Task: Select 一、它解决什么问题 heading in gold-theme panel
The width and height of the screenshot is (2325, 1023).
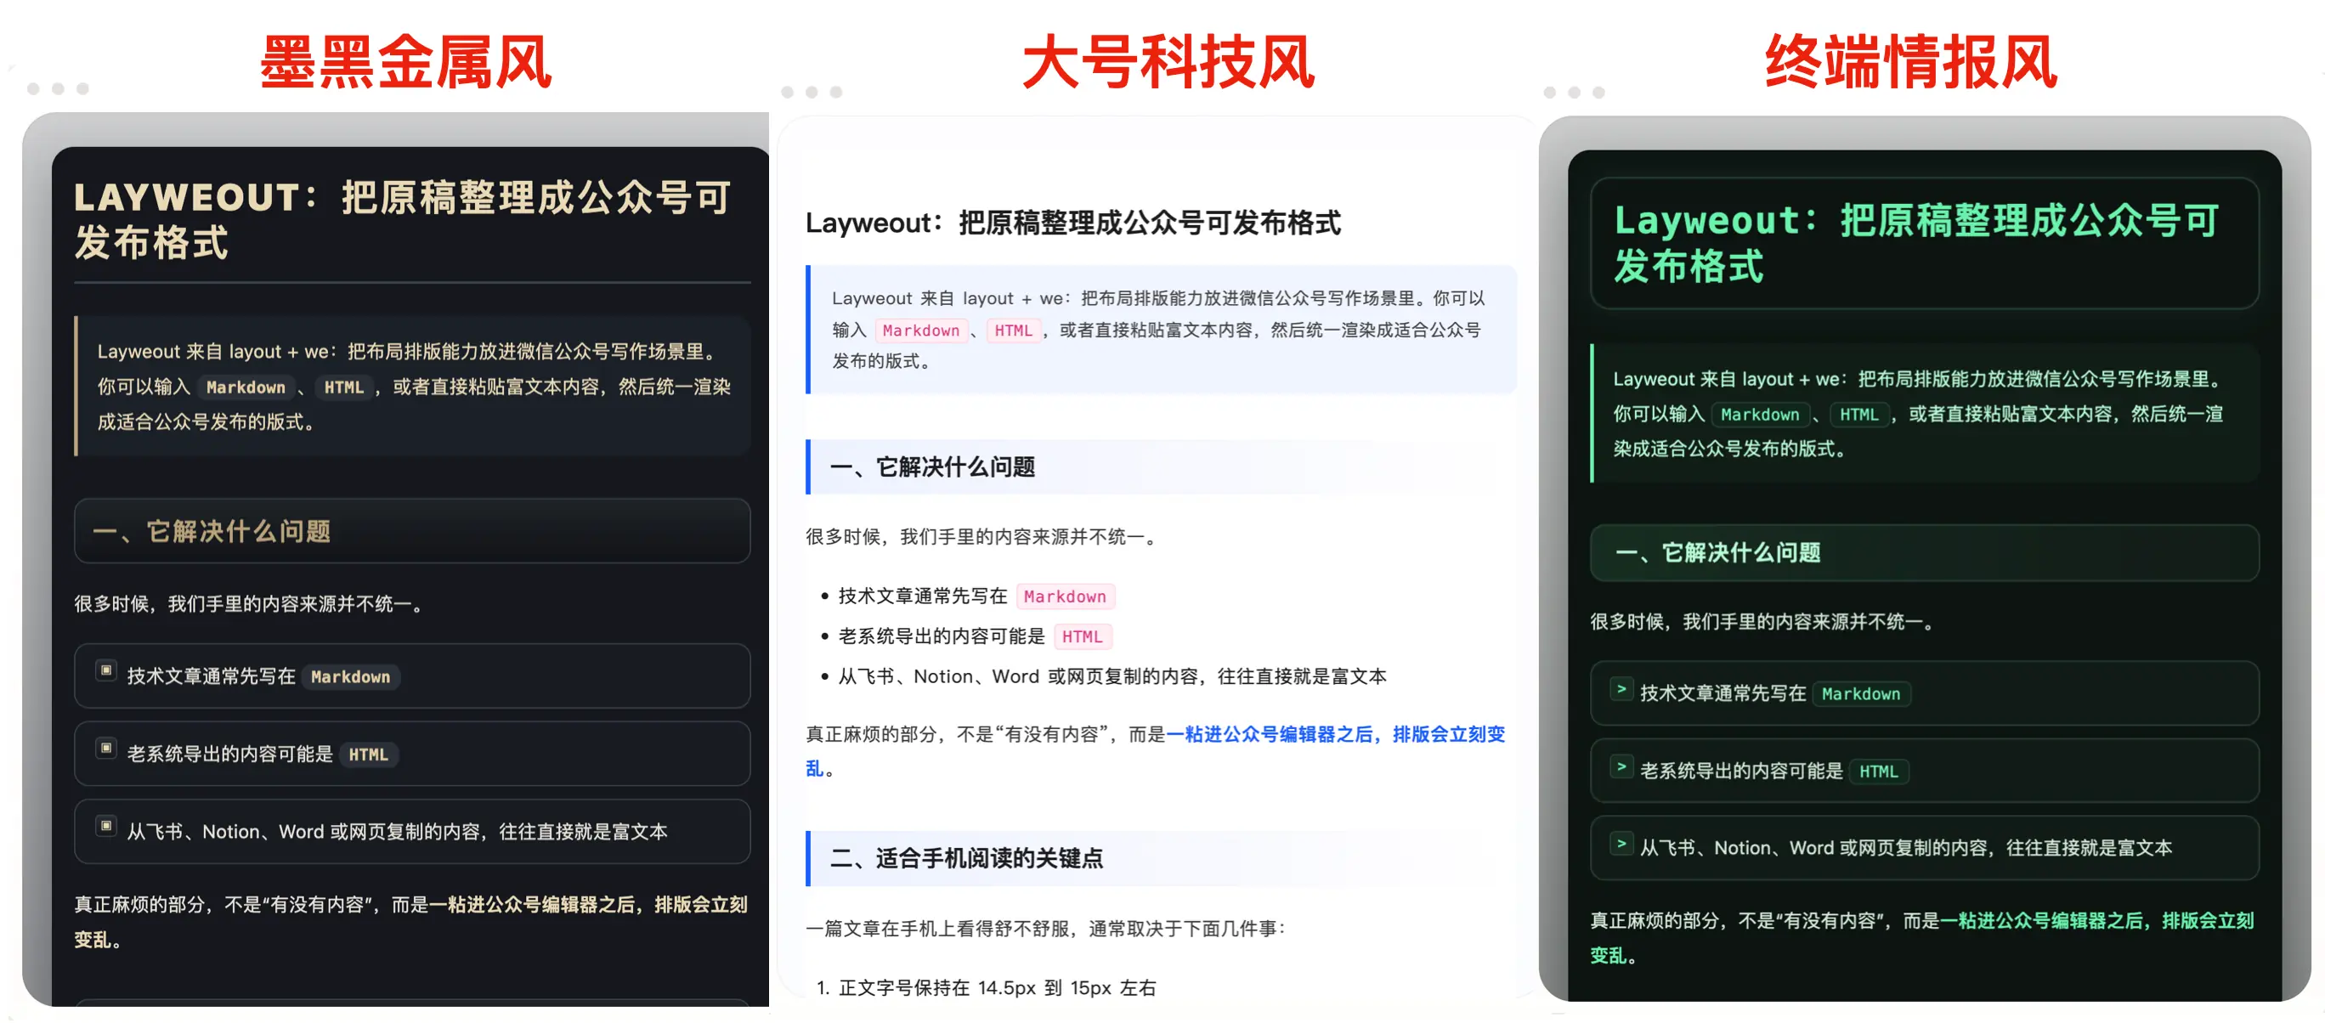Action: coord(212,531)
